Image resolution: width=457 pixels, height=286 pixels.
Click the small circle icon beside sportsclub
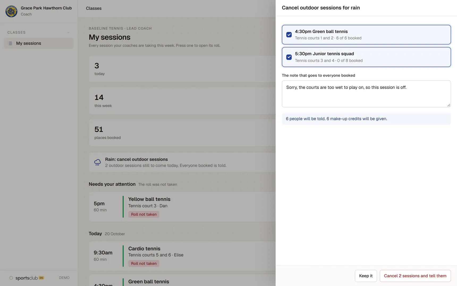point(11,278)
